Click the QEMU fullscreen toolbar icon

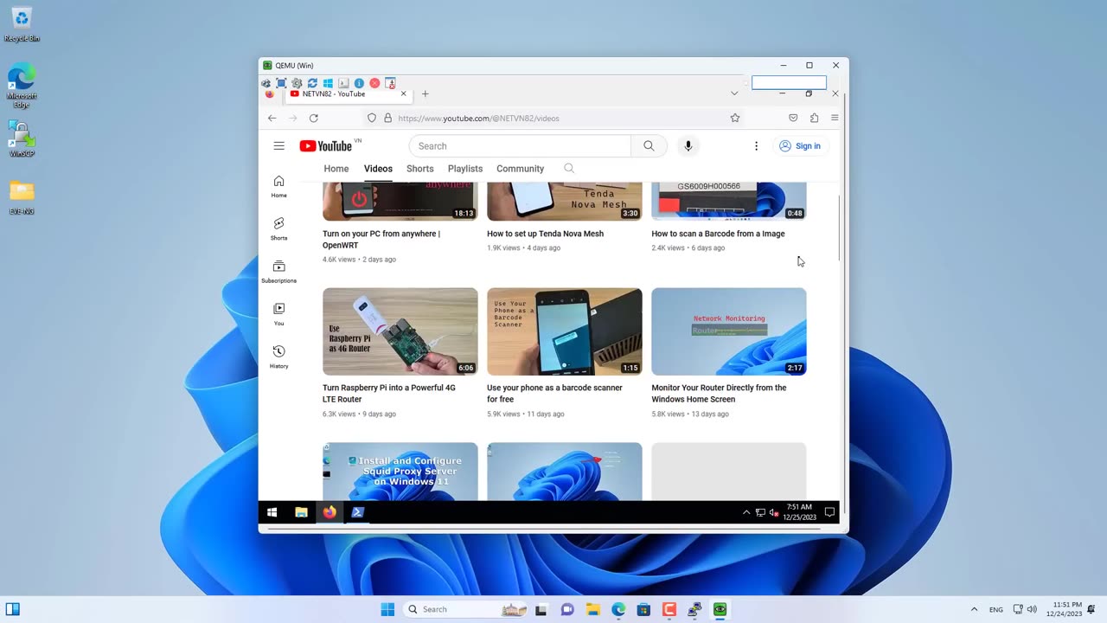point(281,83)
